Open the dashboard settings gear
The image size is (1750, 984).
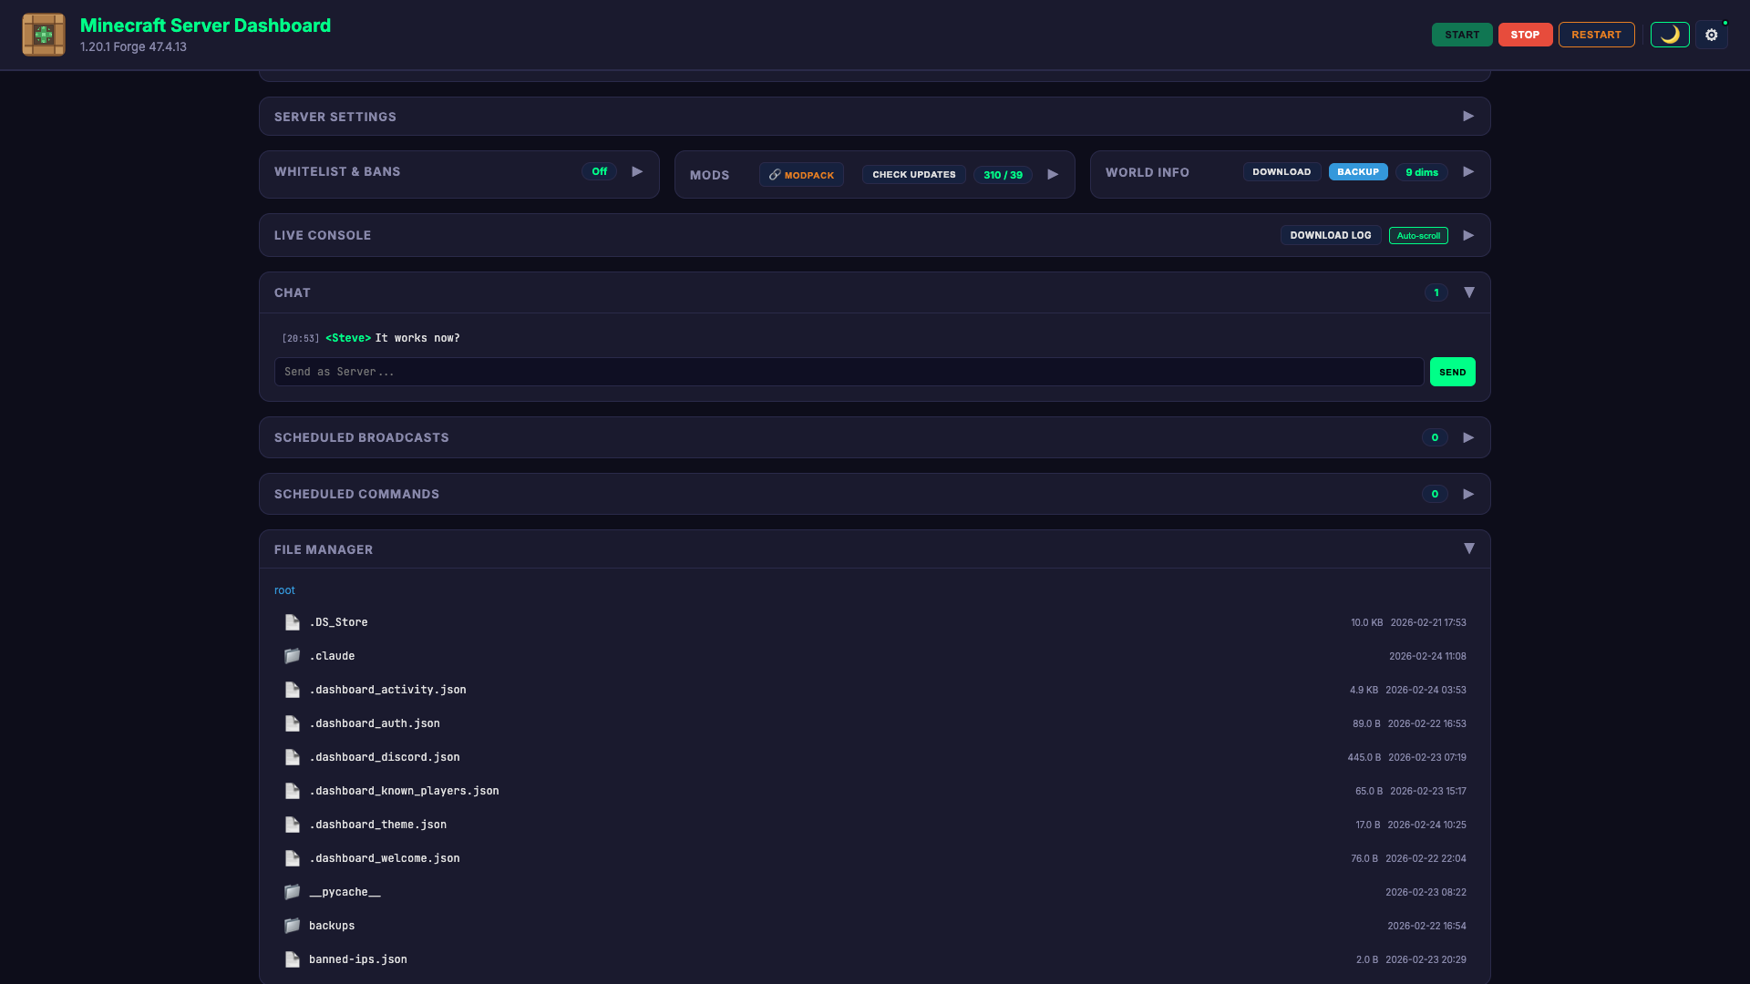1711,35
